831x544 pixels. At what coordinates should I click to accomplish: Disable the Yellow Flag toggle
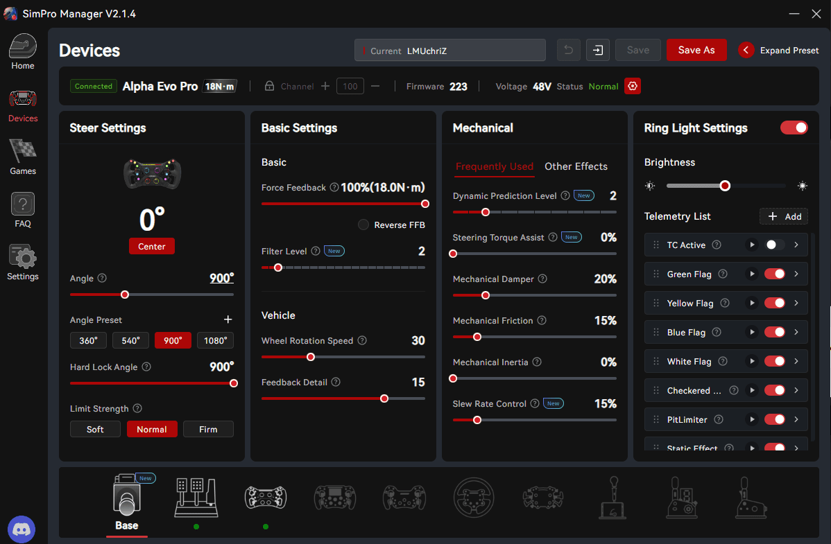[774, 303]
